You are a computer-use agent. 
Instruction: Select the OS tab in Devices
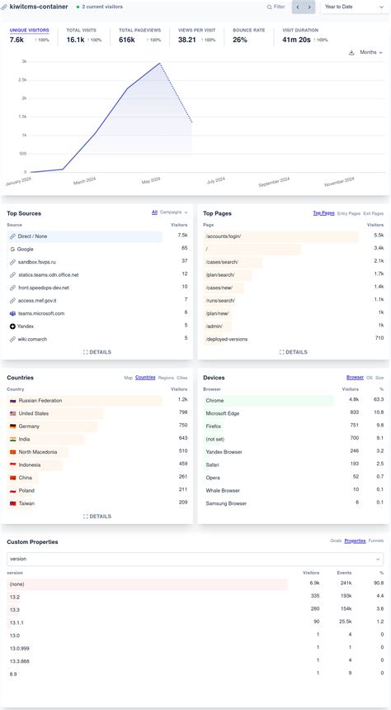[370, 378]
